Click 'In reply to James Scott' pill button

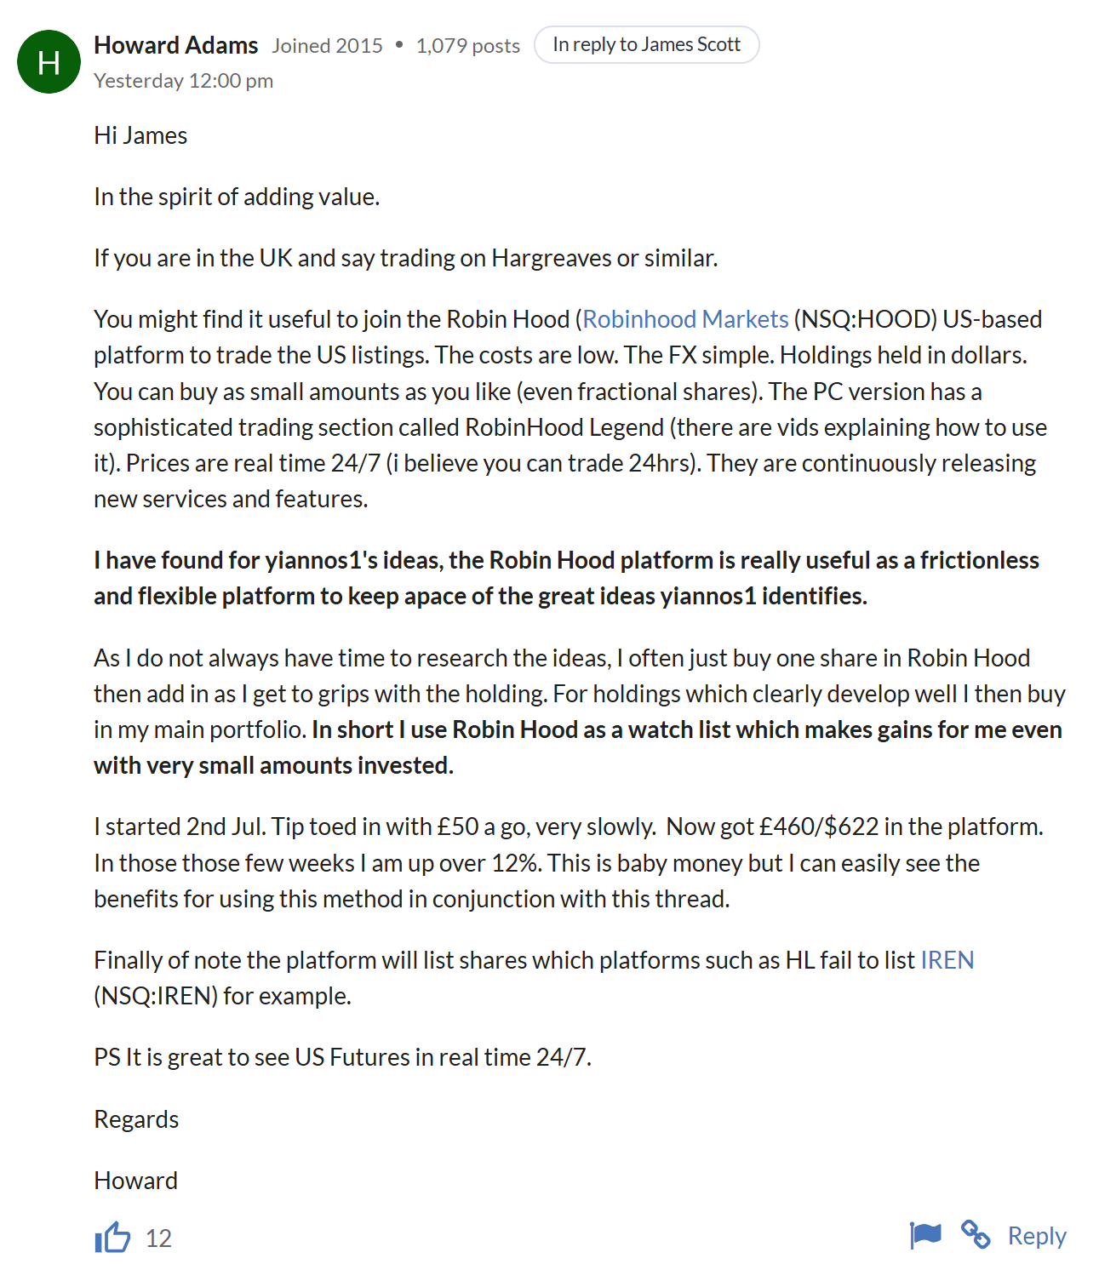click(x=647, y=45)
